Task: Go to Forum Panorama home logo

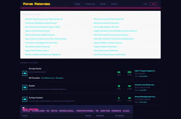Action: click(x=37, y=4)
